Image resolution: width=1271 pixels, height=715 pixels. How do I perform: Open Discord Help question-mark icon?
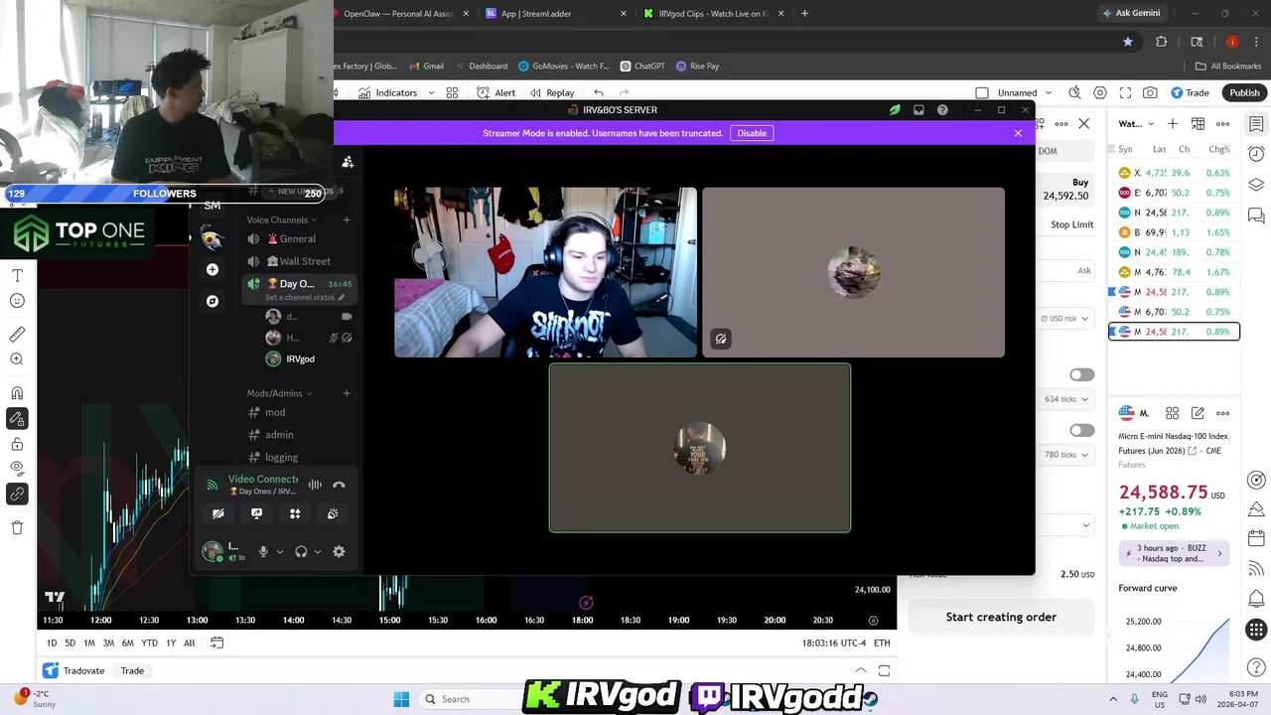click(x=942, y=110)
